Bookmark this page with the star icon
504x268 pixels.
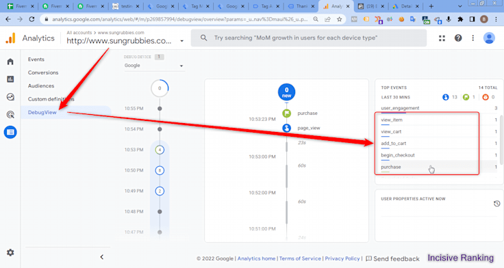(339, 19)
